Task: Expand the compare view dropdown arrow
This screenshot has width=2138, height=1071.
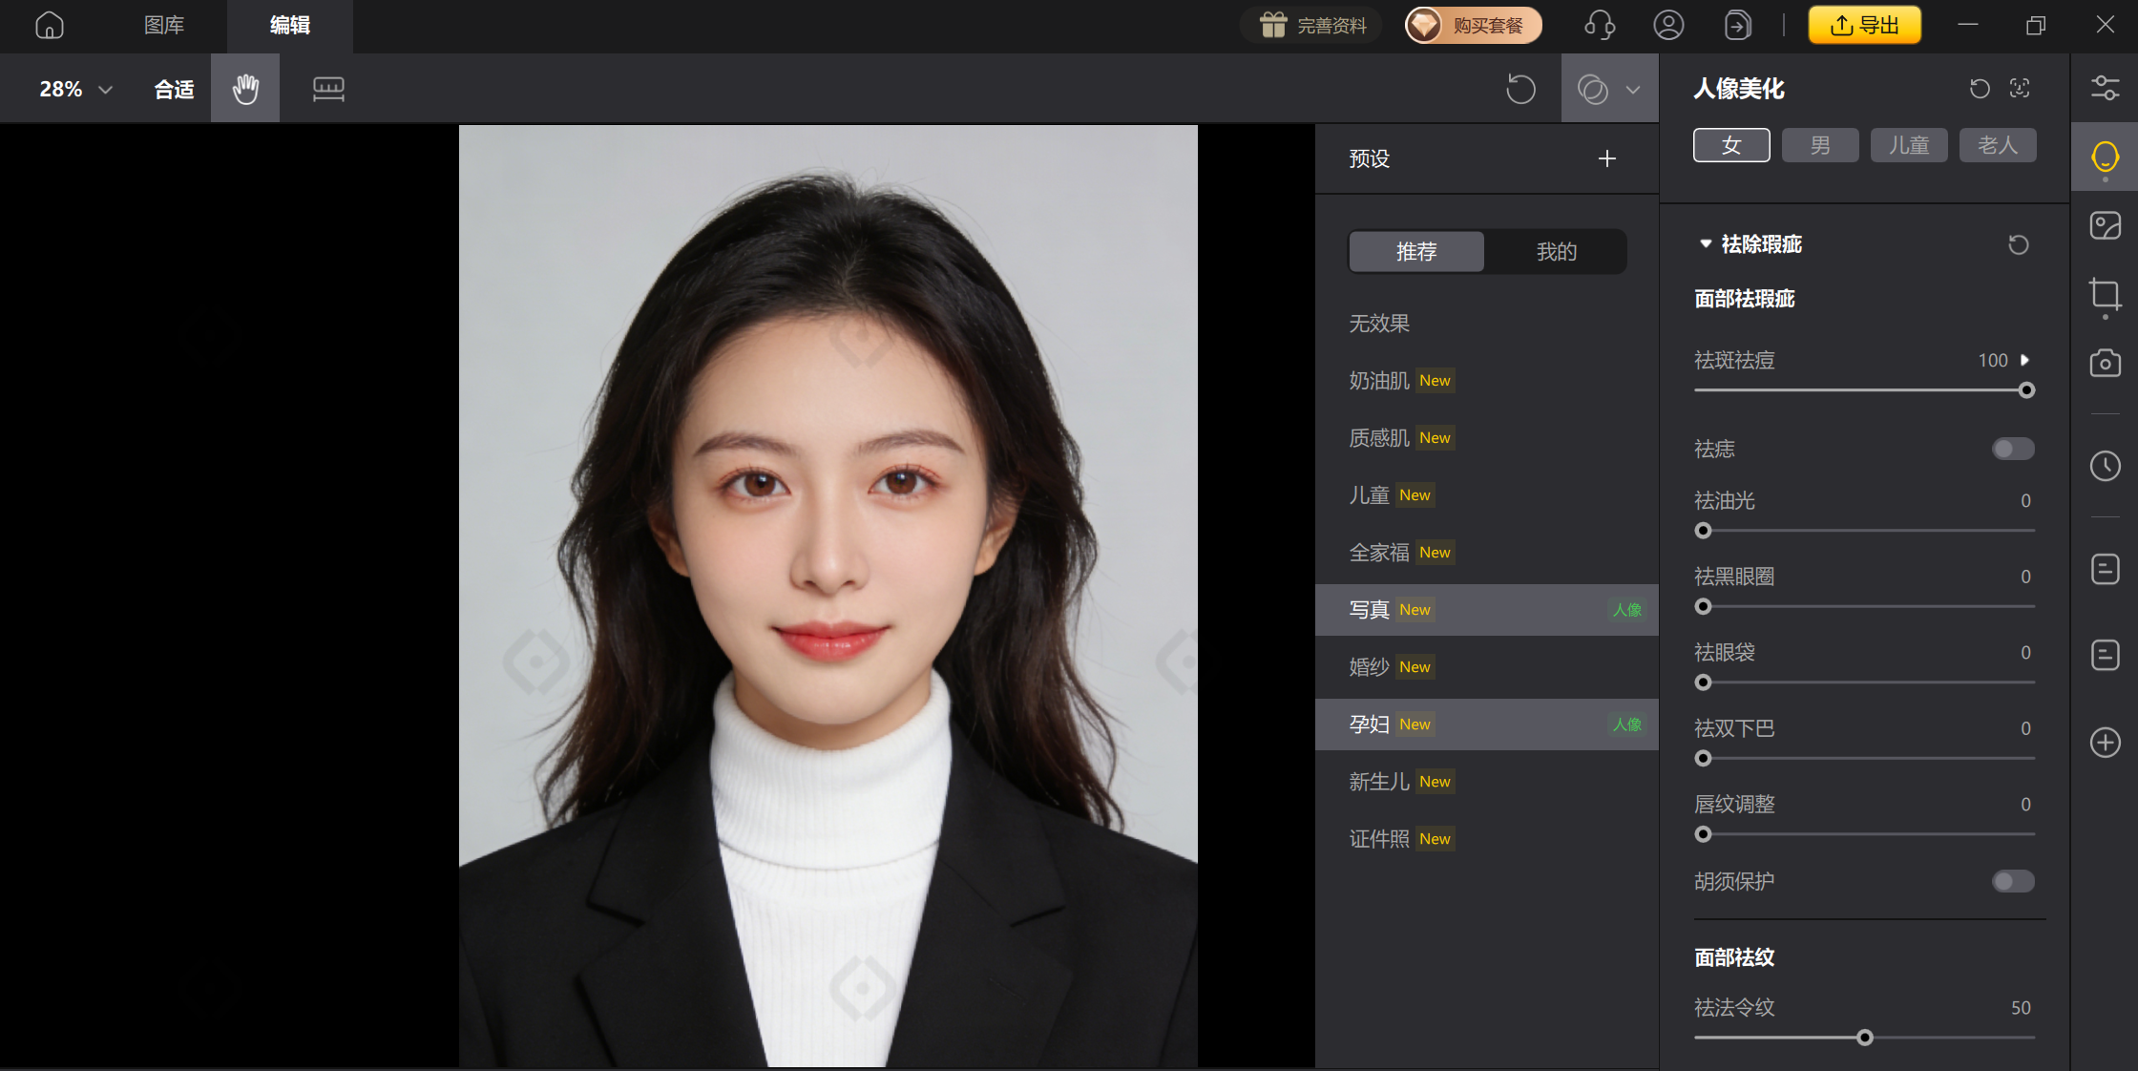Action: click(x=1633, y=90)
